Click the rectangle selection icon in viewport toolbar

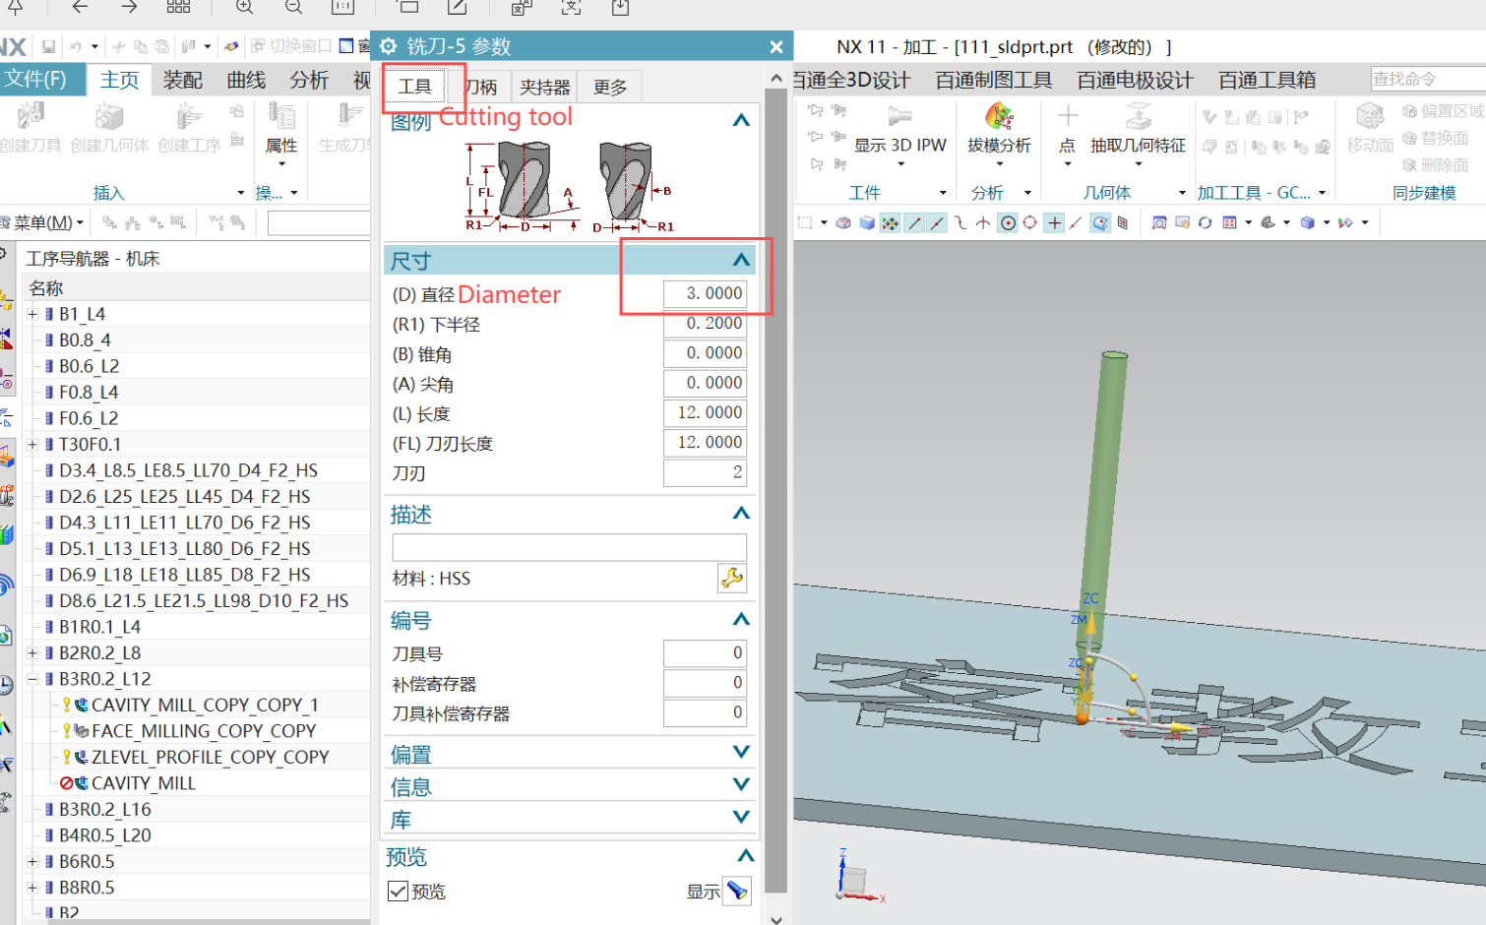coord(805,222)
